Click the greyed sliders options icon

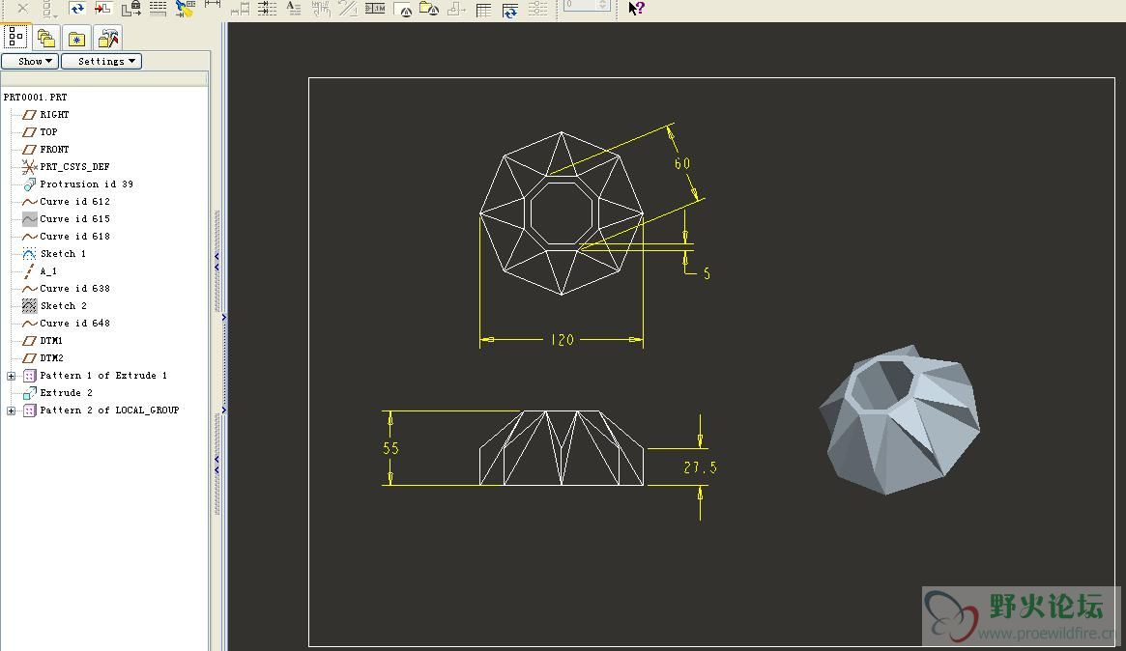[537, 9]
